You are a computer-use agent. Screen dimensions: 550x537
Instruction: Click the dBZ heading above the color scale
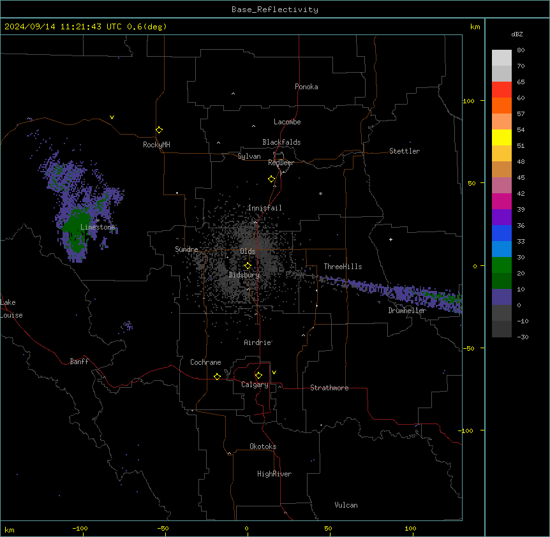pyautogui.click(x=517, y=34)
